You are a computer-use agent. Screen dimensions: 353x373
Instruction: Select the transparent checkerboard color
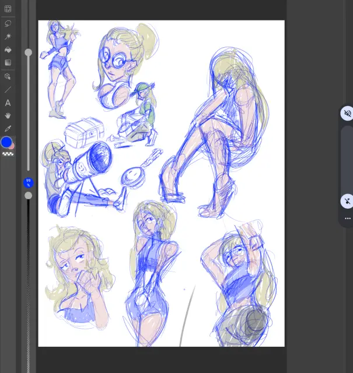(x=8, y=154)
